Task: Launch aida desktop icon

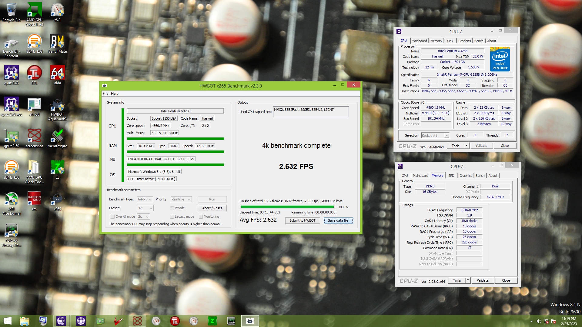Action: (57, 75)
